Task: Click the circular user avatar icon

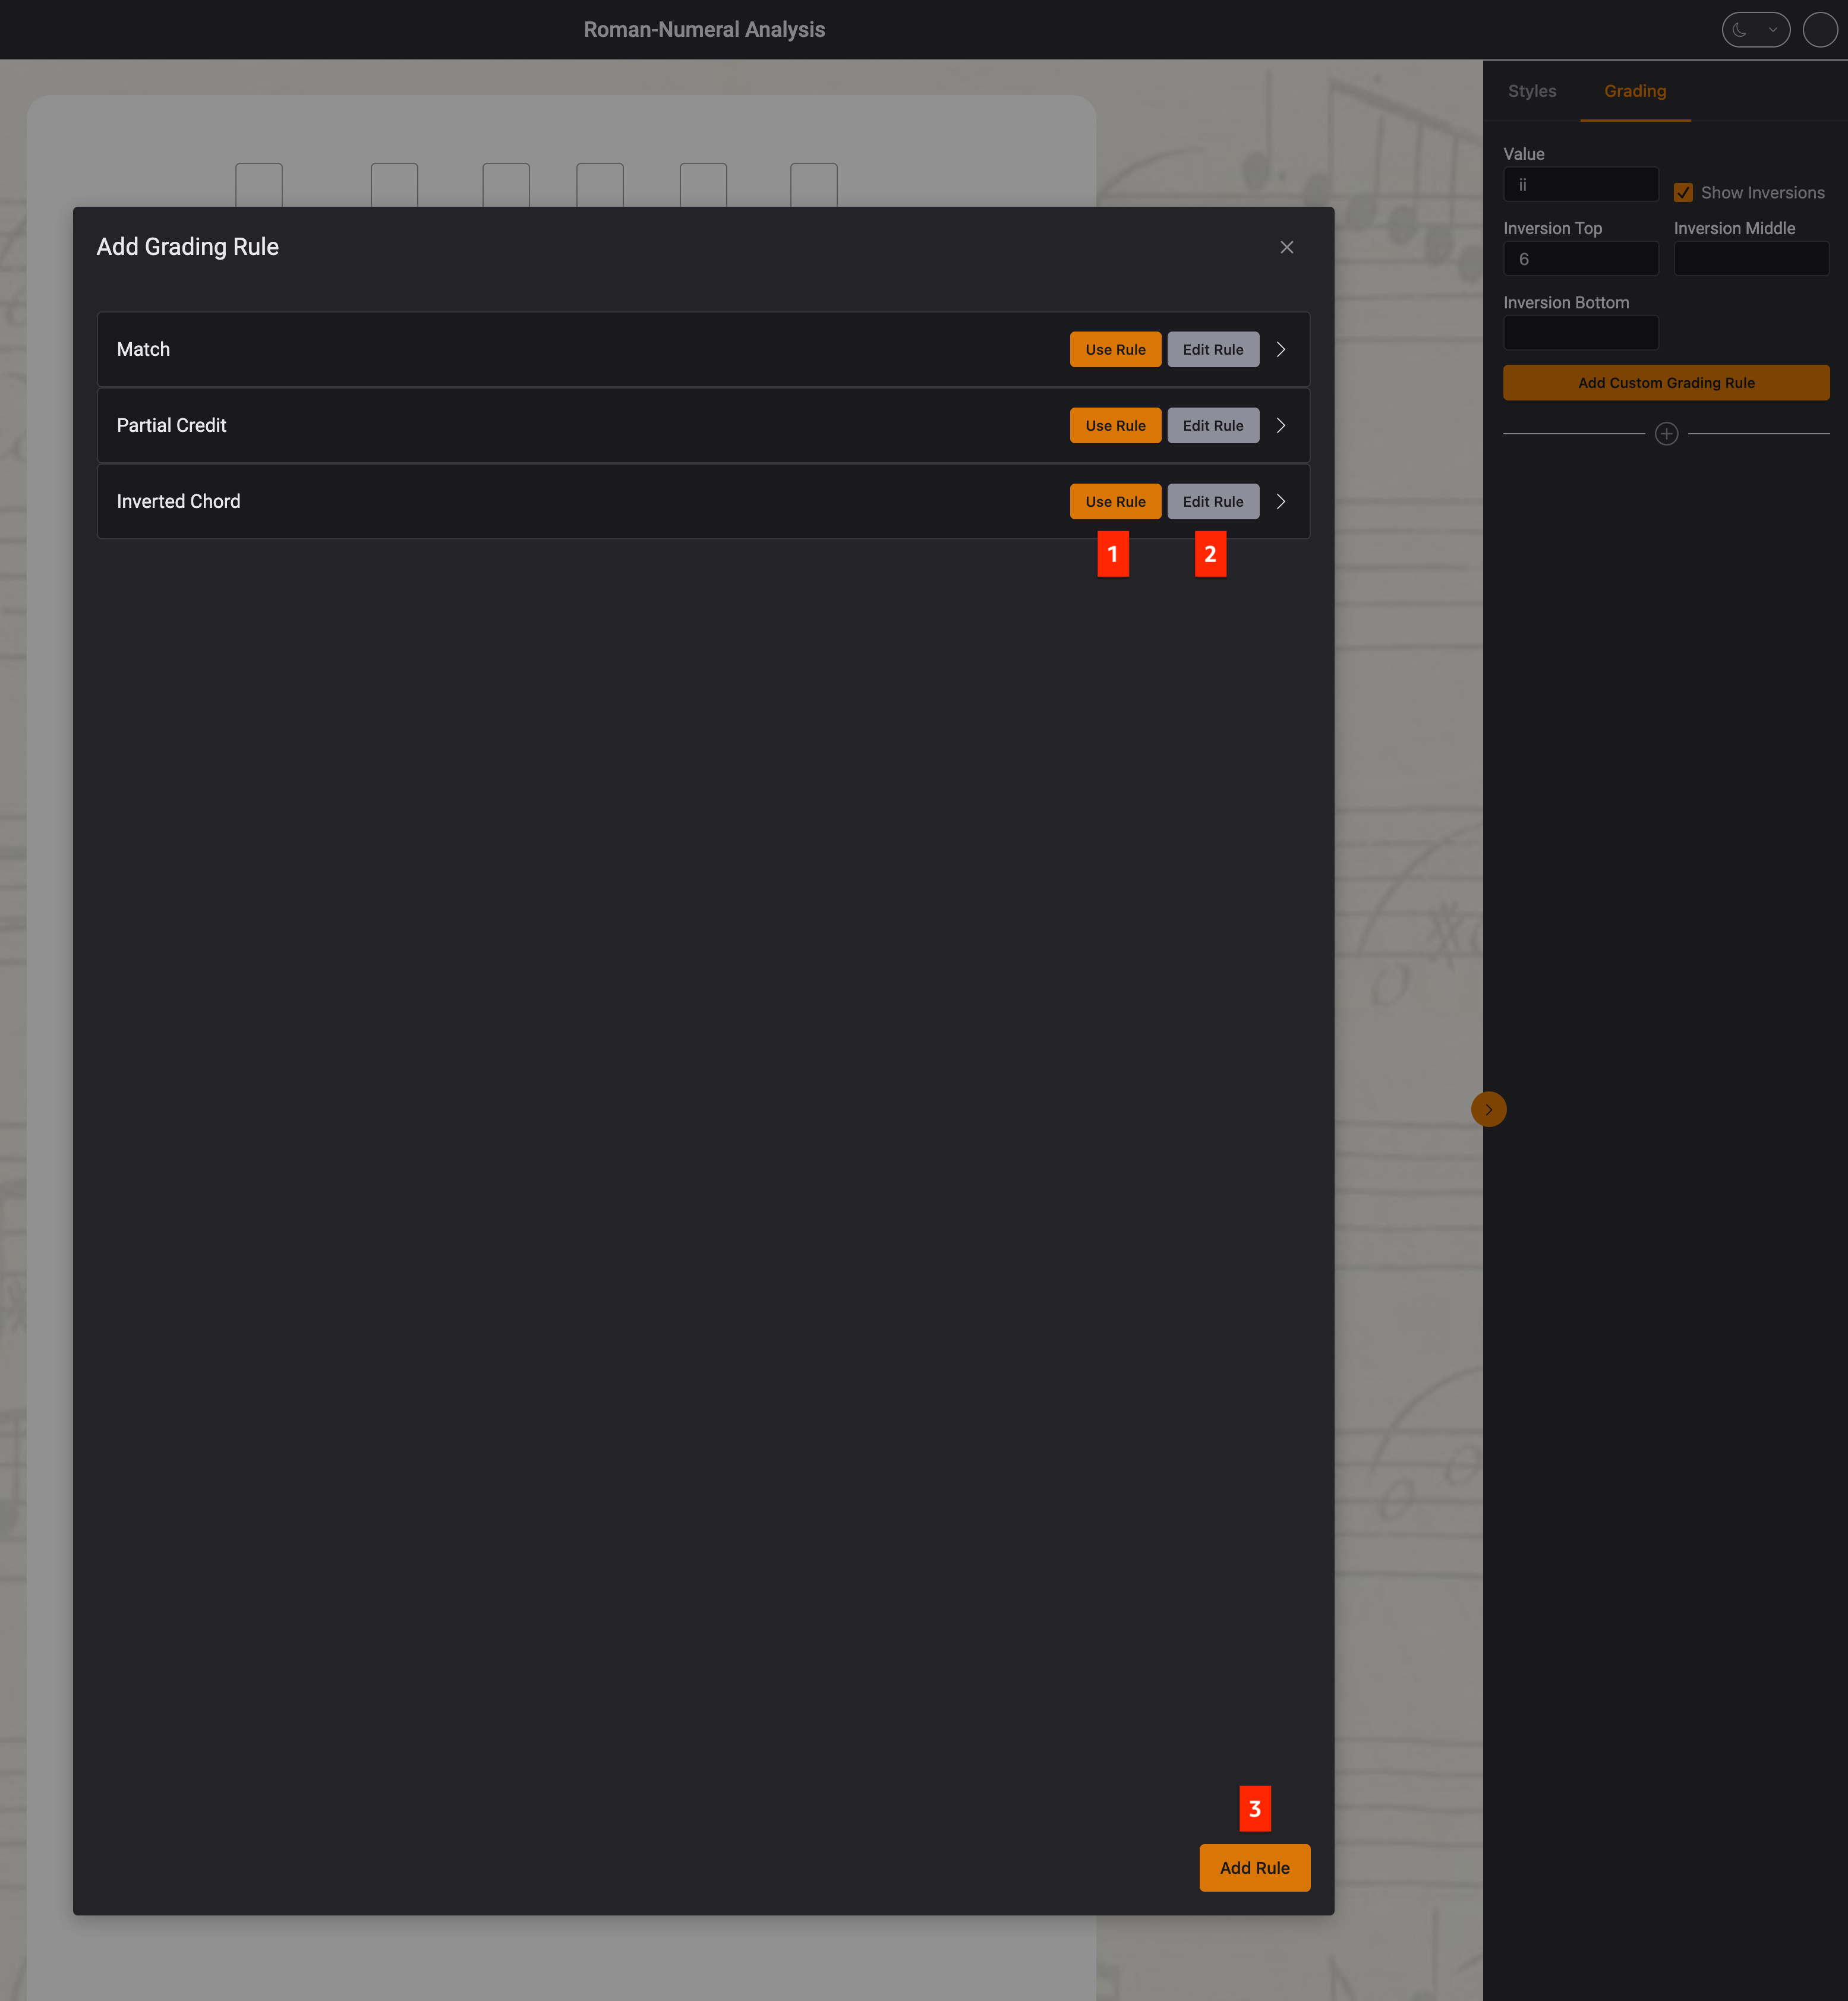Action: pyautogui.click(x=1819, y=30)
